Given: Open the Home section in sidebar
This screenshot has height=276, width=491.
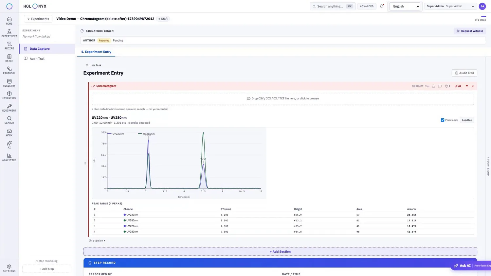Looking at the screenshot, I should point(9,21).
